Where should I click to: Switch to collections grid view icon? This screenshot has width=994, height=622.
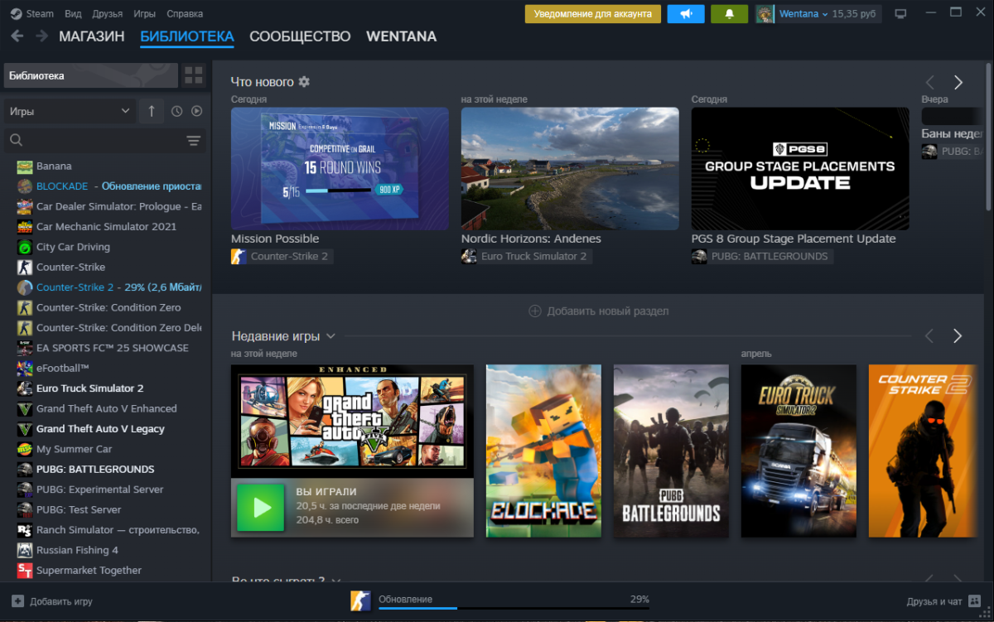[x=194, y=75]
